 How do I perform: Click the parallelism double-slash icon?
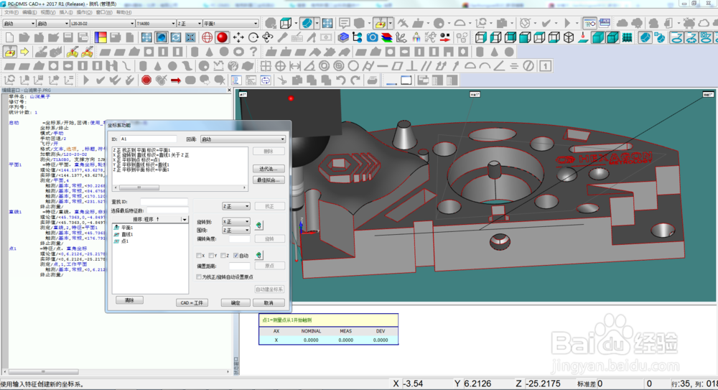tap(426, 66)
